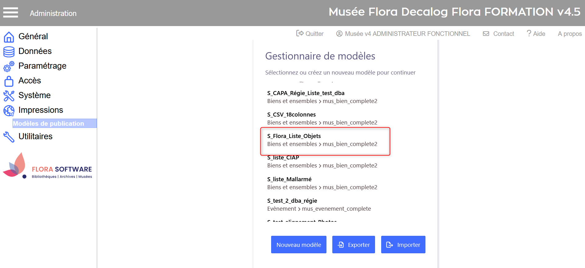
Task: Click the Importer button
Action: click(x=403, y=245)
